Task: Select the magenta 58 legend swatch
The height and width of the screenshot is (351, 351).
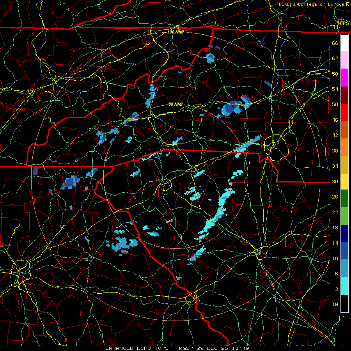Action: 344,78
